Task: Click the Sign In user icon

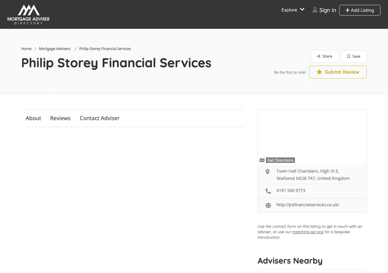Action: (315, 10)
